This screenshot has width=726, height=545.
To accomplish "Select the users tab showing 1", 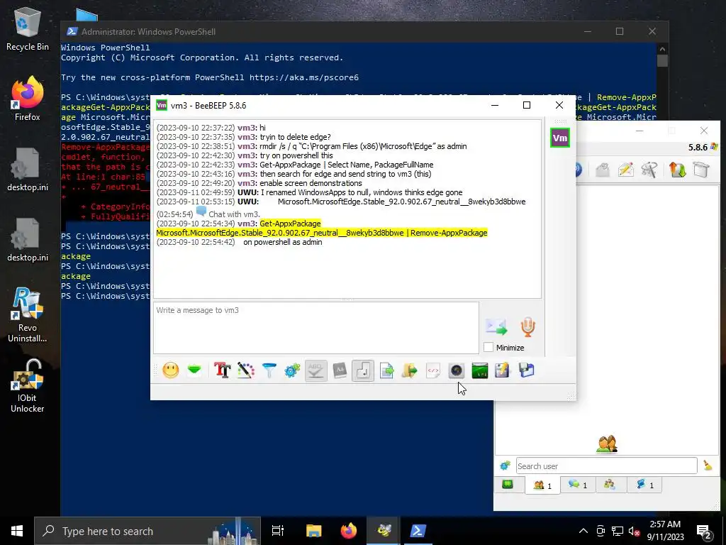I will [542, 485].
